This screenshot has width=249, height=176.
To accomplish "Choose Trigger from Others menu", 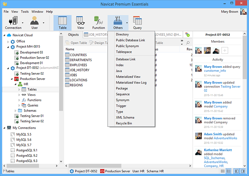I will [x=121, y=106].
